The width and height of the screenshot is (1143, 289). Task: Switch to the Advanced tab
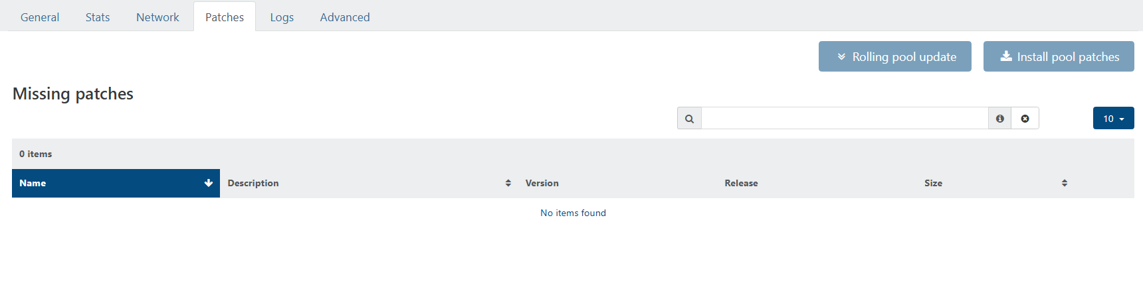(x=345, y=17)
